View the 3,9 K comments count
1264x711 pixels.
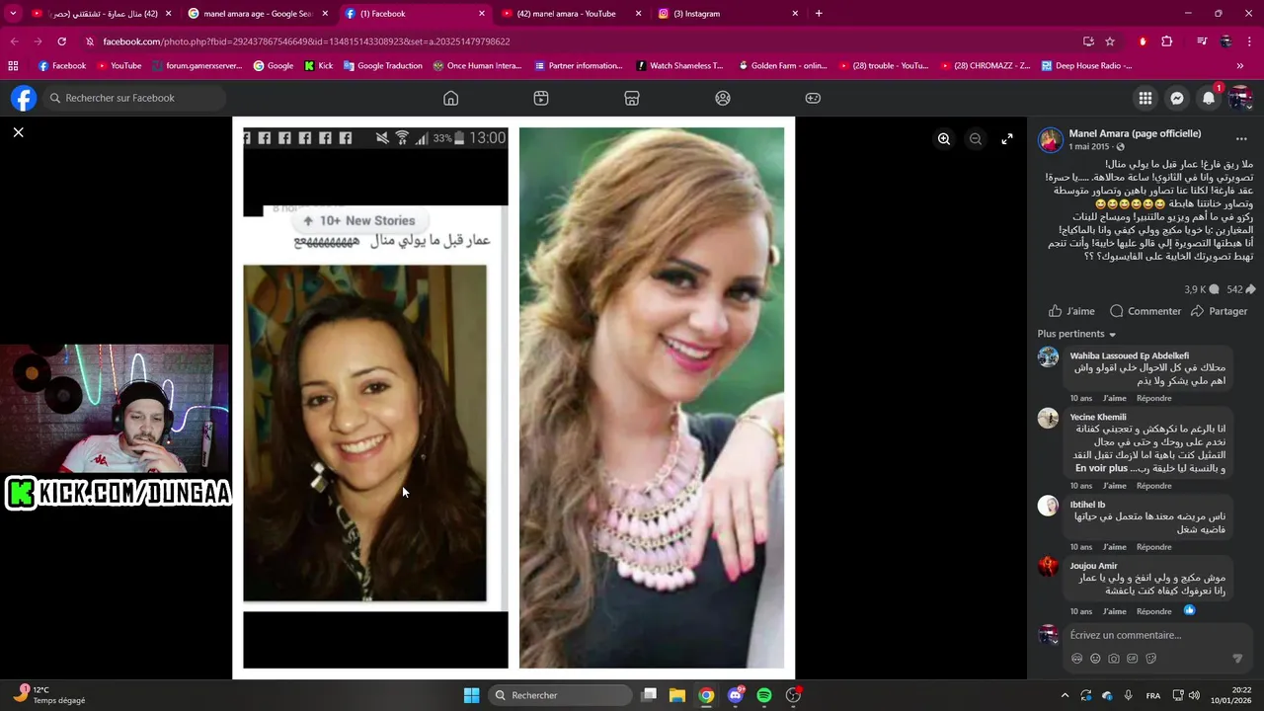point(1201,289)
